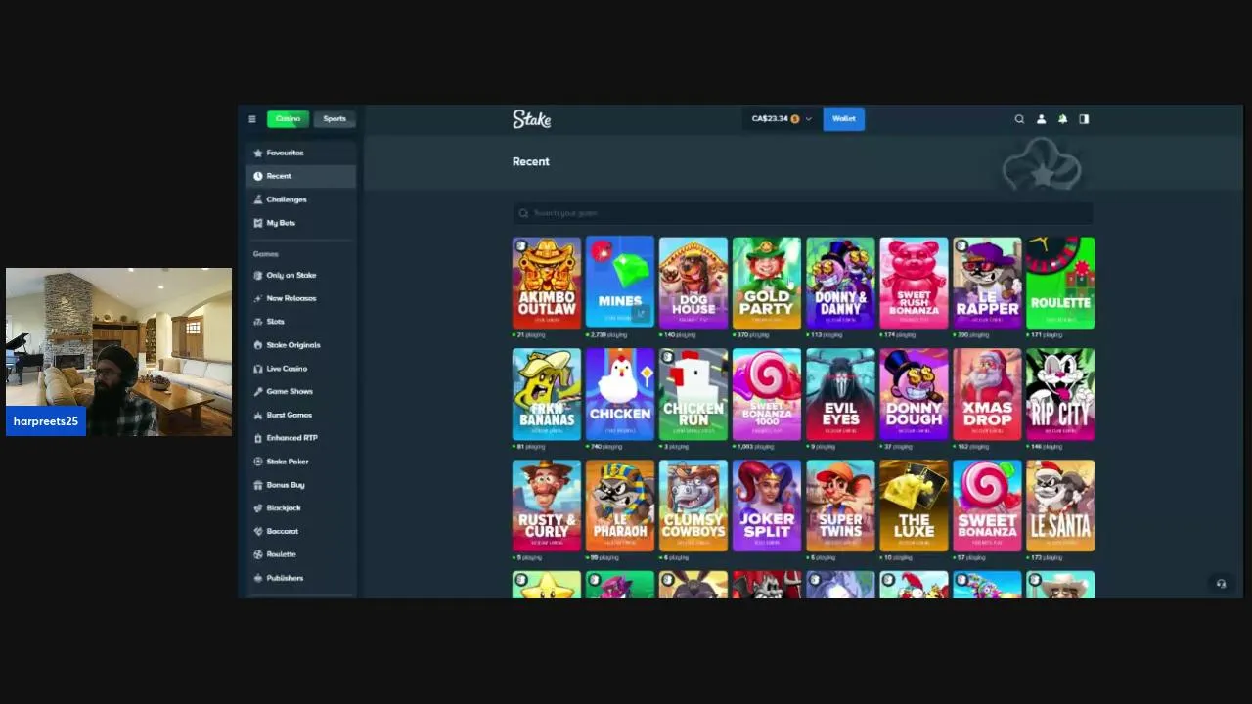The height and width of the screenshot is (704, 1252).
Task: Open Live Casino category
Action: [300, 369]
